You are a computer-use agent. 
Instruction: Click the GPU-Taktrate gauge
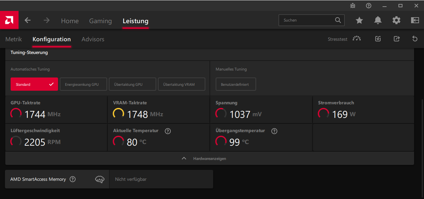coord(16,114)
